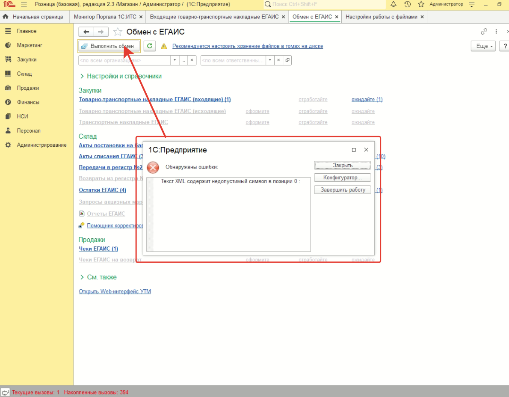Open the responsible person filter dropdown arrow
This screenshot has width=509, height=397.
click(x=270, y=60)
